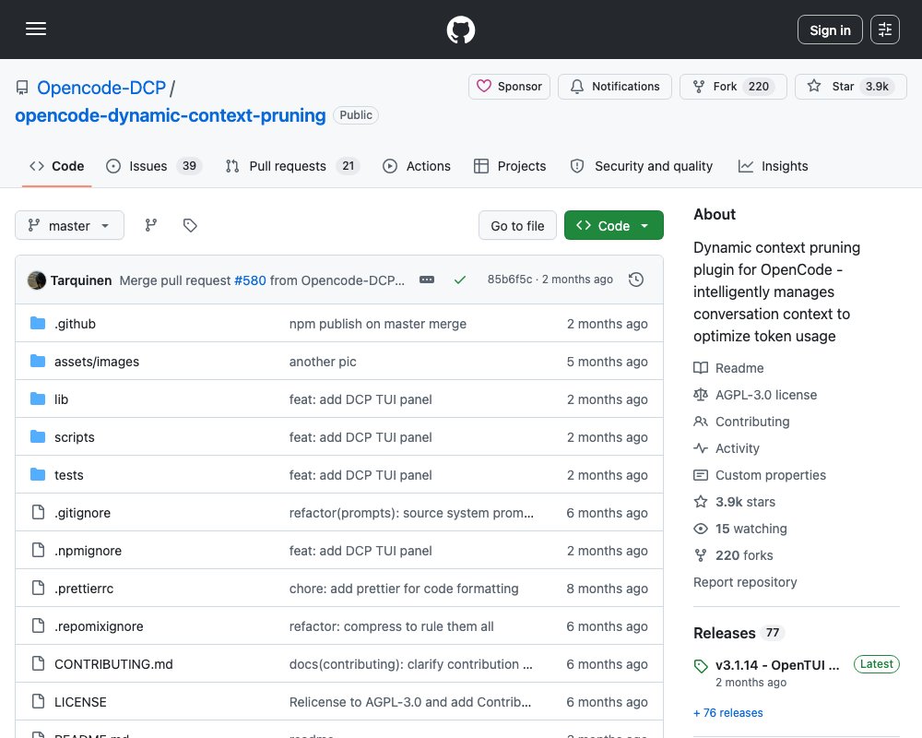Open the .github folder
This screenshot has height=738, width=922.
click(76, 324)
